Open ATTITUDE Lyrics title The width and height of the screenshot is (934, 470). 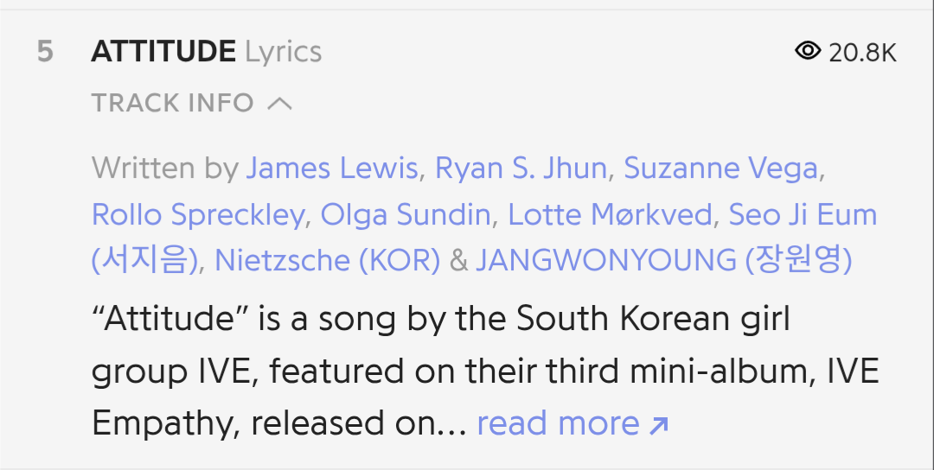(x=206, y=51)
